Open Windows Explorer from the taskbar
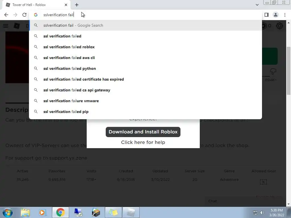The height and width of the screenshot is (218, 291). coord(25,212)
